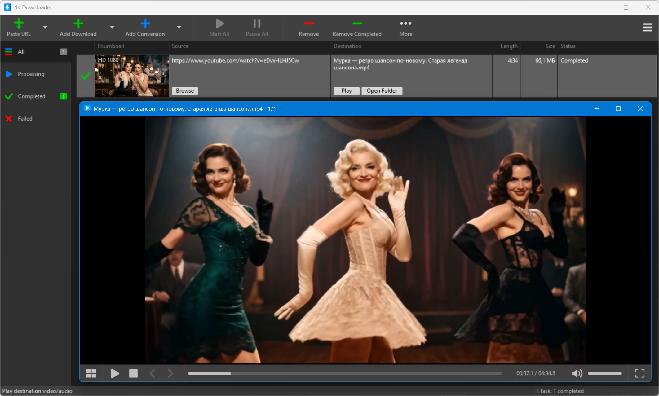Close the video player window

pos(640,109)
